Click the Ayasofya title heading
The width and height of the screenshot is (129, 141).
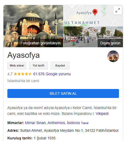point(23,55)
